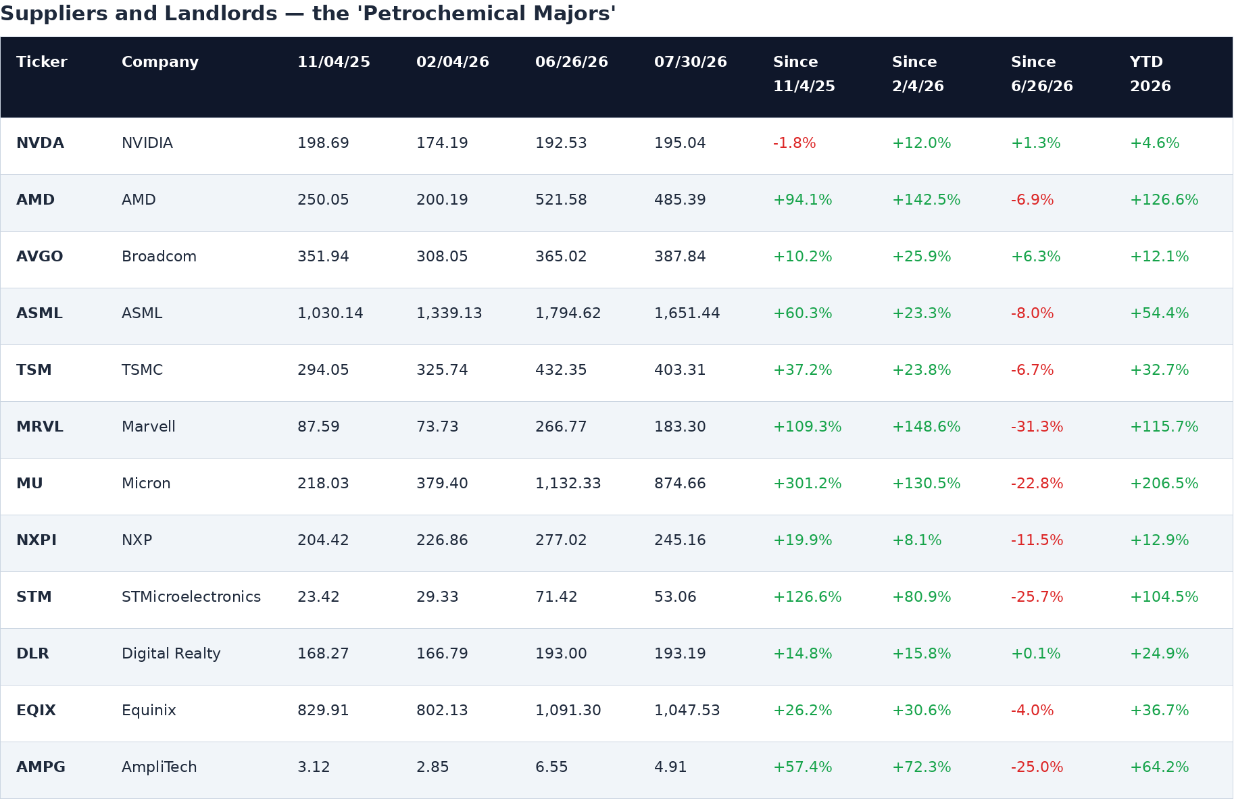Screen dimensions: 1234x801
Task: Select AMD's 485.39 price cell
Action: tap(680, 200)
